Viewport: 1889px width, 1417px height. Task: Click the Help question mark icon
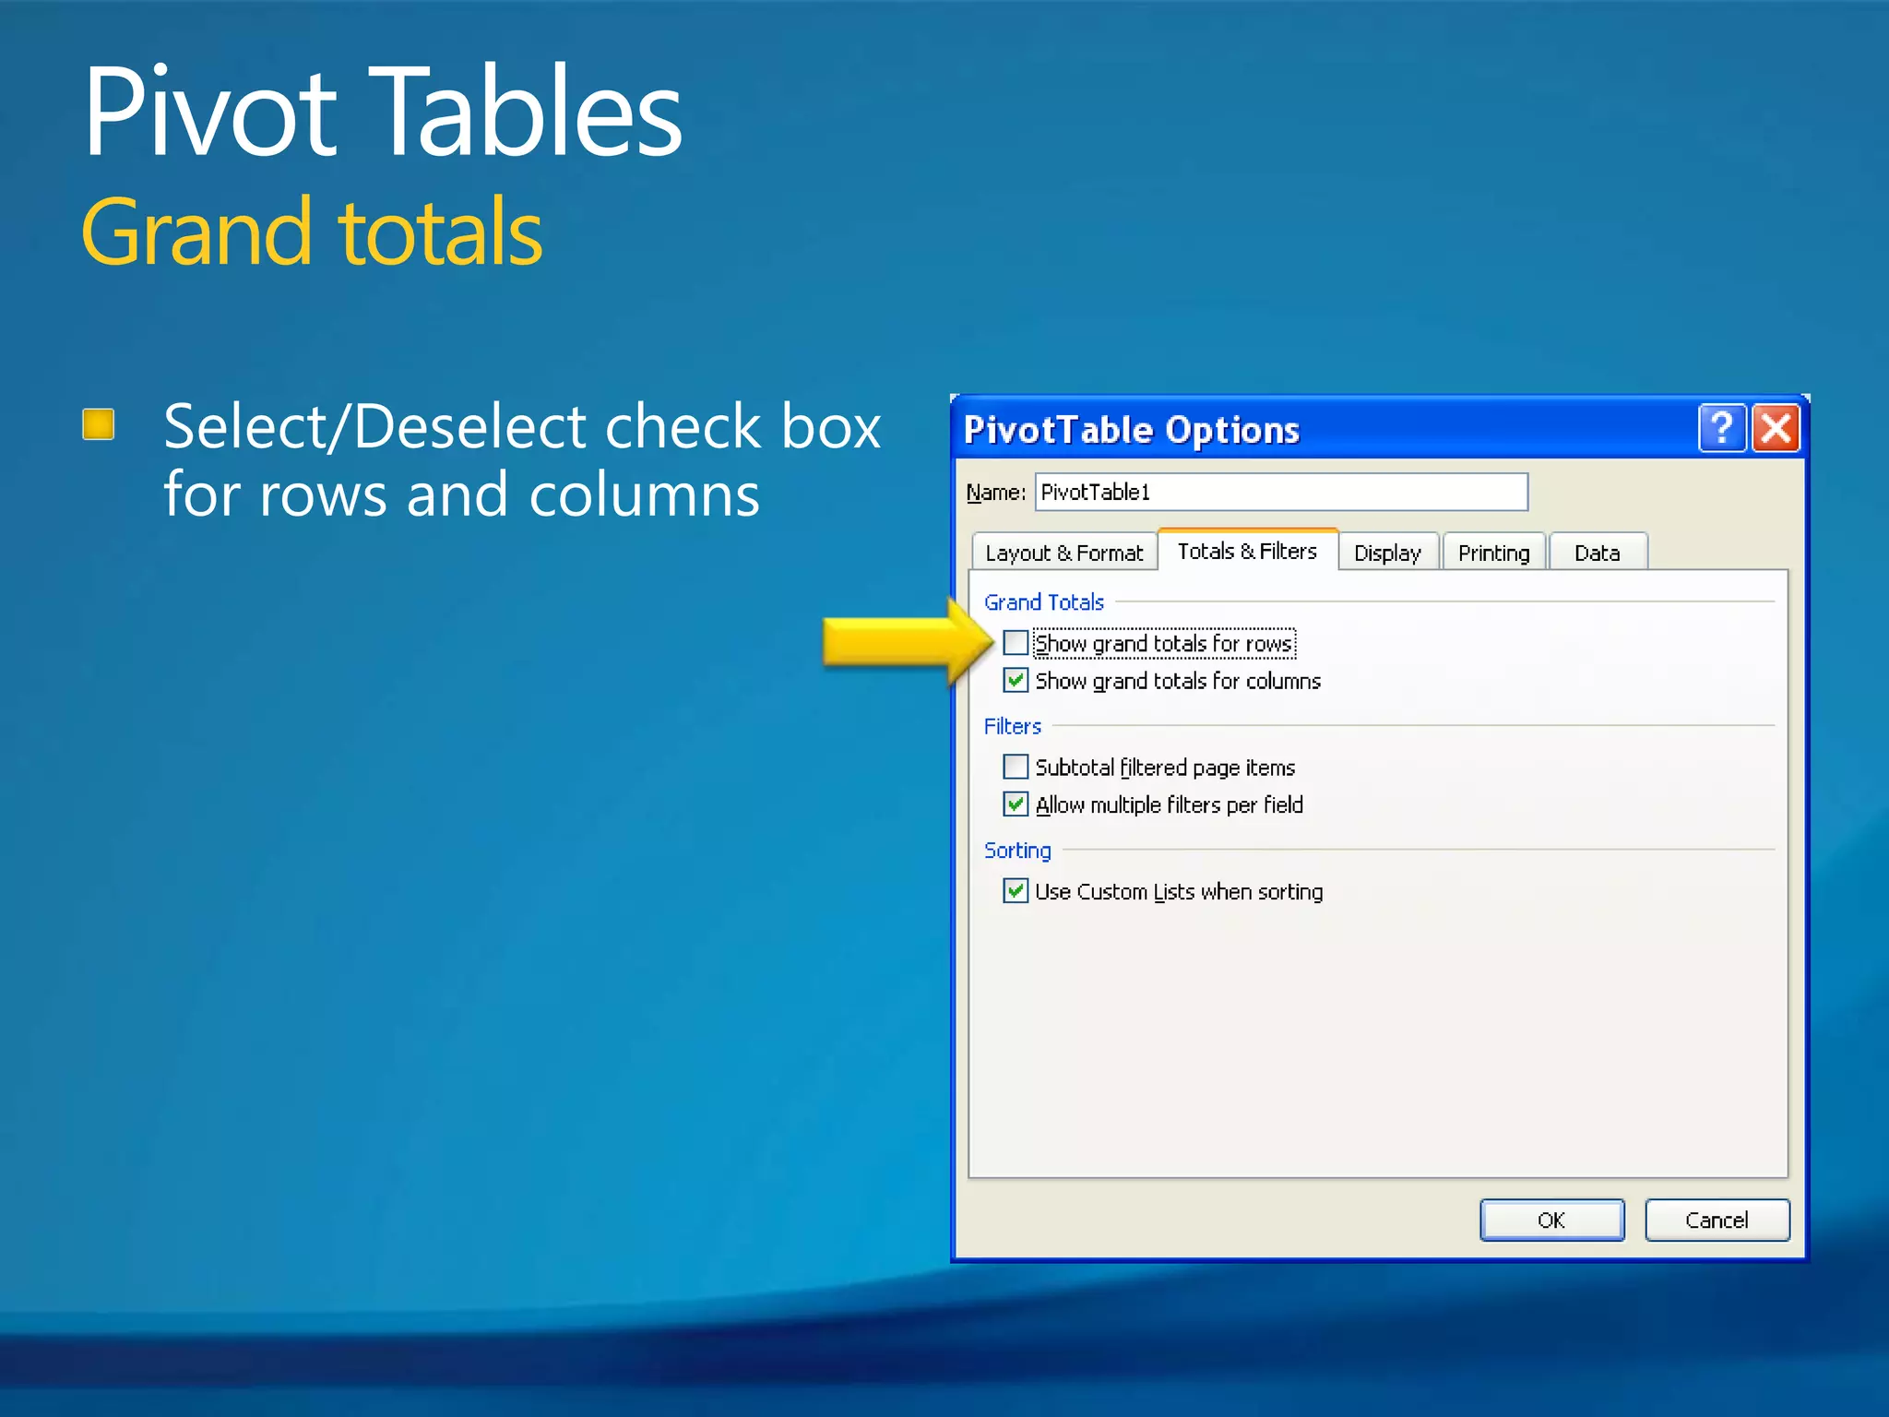pyautogui.click(x=1722, y=429)
